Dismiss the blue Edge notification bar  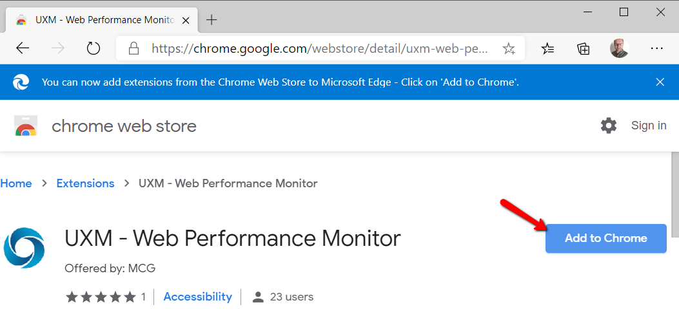click(660, 82)
